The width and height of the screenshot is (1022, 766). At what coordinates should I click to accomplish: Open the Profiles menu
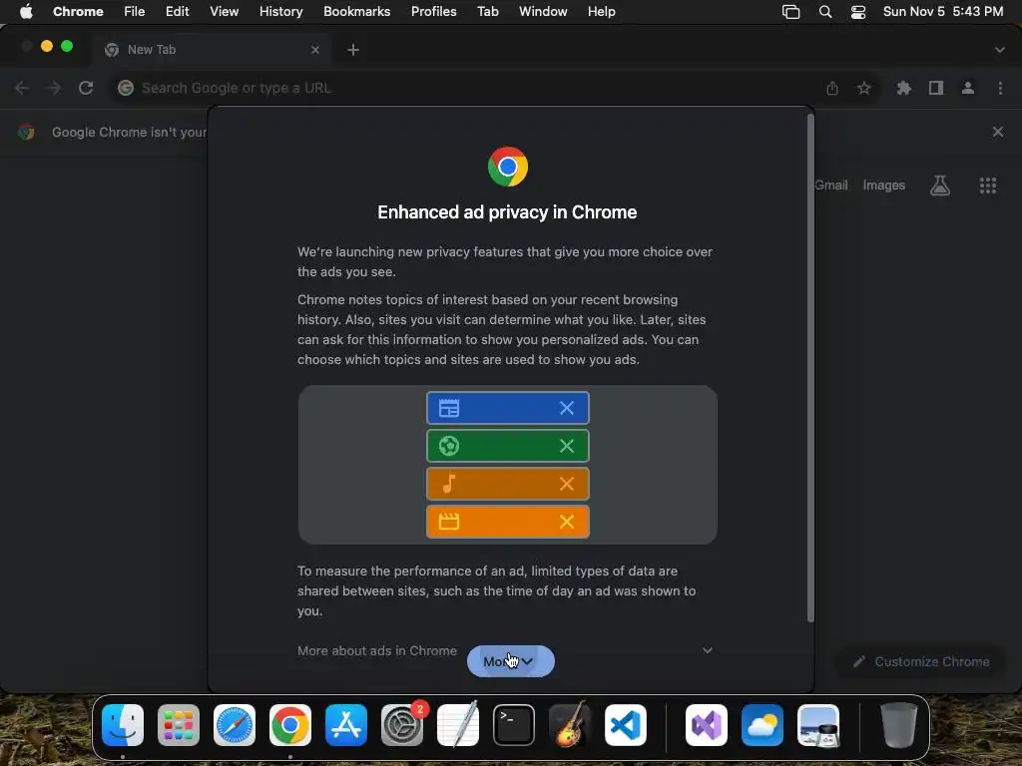433,12
